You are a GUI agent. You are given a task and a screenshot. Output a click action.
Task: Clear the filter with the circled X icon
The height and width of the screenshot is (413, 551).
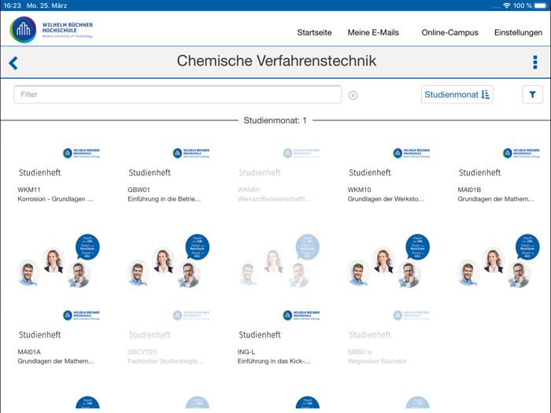pyautogui.click(x=353, y=95)
